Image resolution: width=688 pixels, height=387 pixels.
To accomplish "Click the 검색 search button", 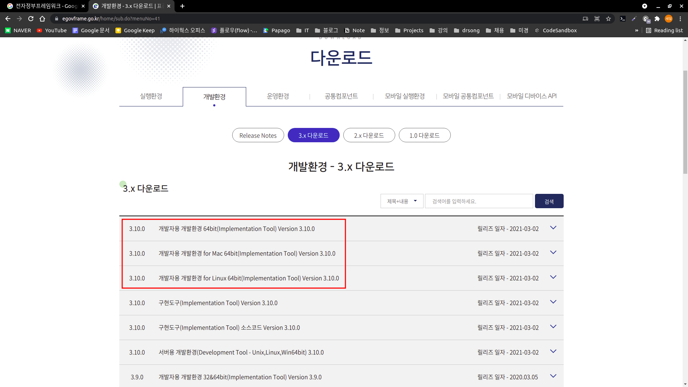I will pos(549,201).
